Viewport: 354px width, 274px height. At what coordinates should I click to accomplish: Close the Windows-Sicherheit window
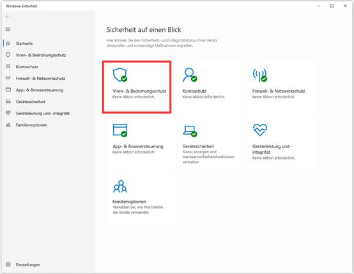click(x=345, y=6)
